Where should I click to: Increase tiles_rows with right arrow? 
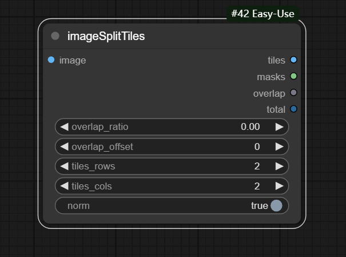coord(279,166)
